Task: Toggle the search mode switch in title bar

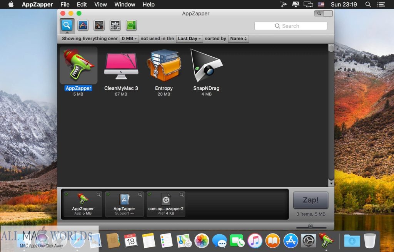Action: [323, 13]
